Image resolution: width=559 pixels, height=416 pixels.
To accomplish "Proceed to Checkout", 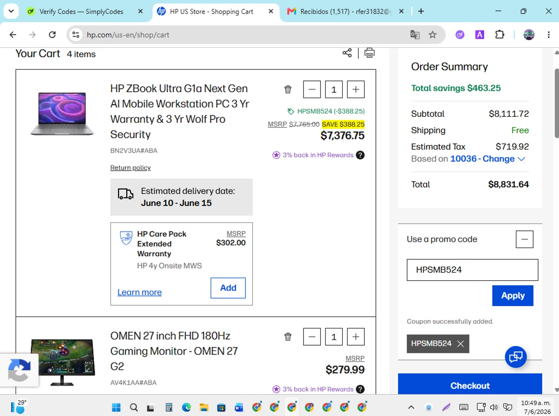I will click(x=470, y=385).
